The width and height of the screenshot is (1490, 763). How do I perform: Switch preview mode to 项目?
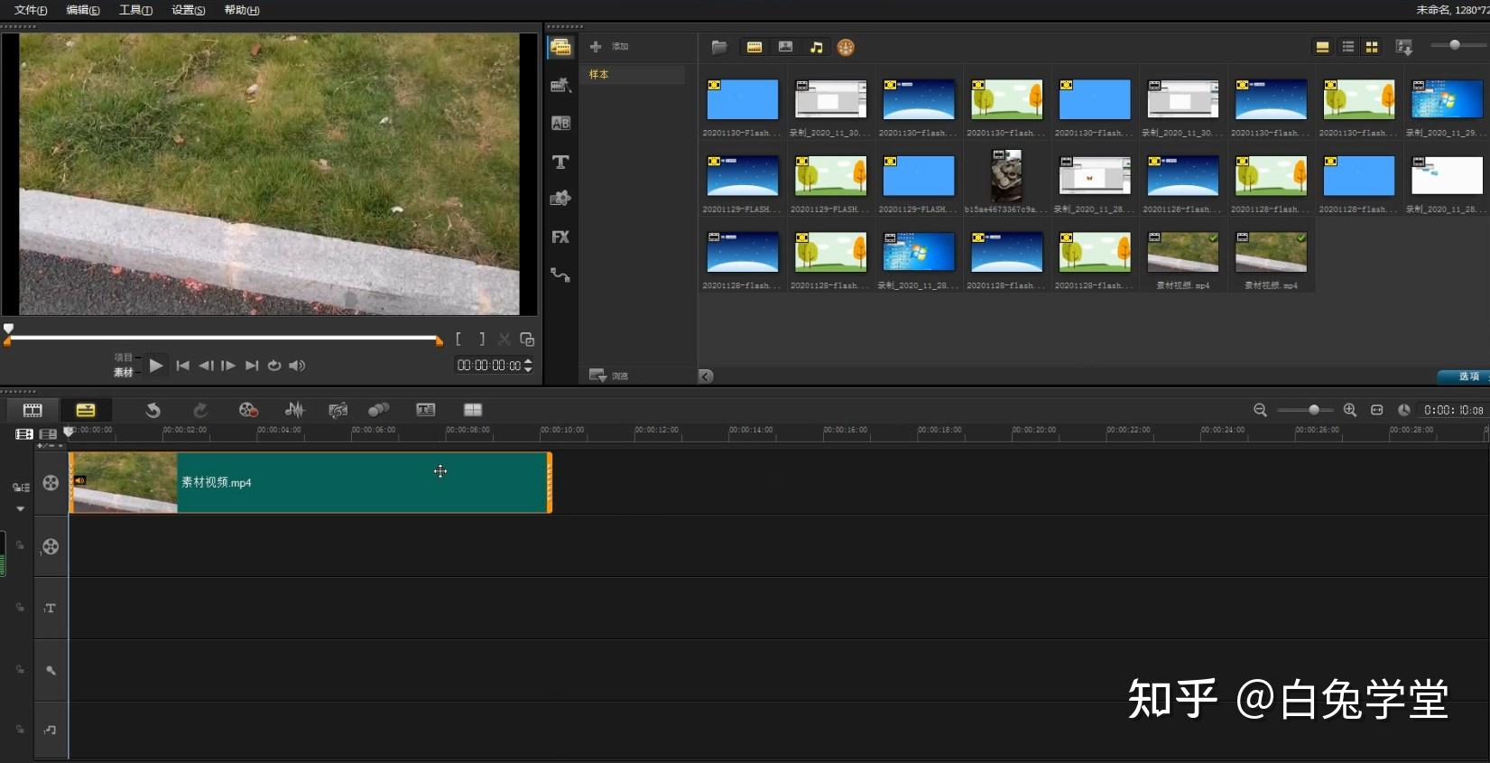pyautogui.click(x=123, y=358)
